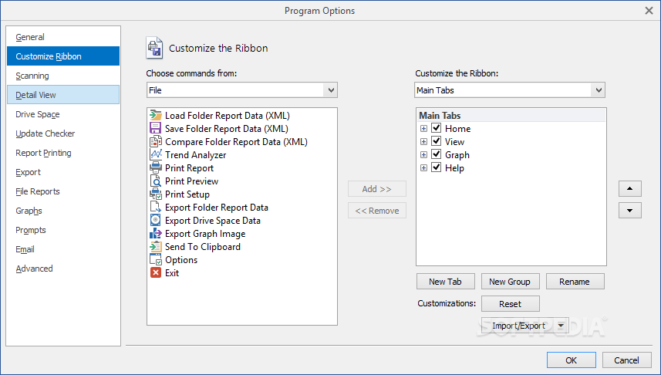Viewport: 661px width, 375px height.
Task: Expand the View tab tree node
Action: click(x=423, y=142)
